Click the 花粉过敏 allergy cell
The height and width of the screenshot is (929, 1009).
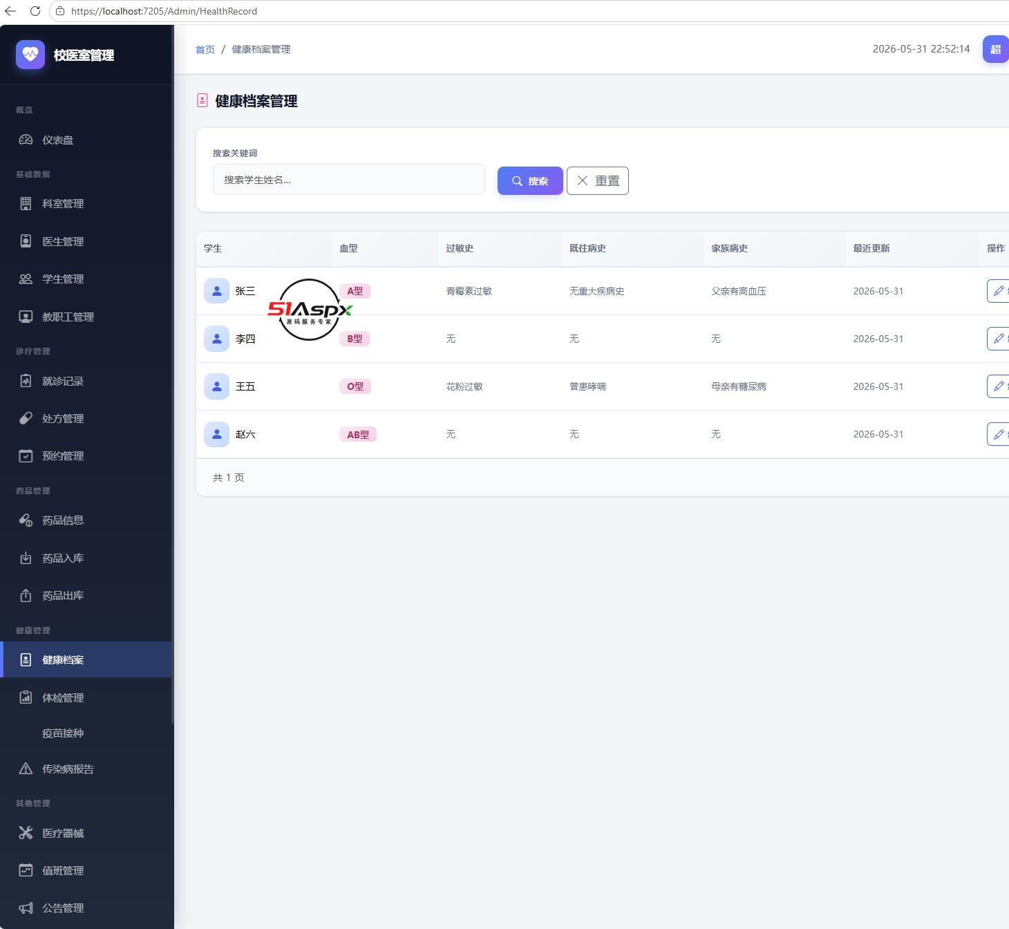[464, 386]
